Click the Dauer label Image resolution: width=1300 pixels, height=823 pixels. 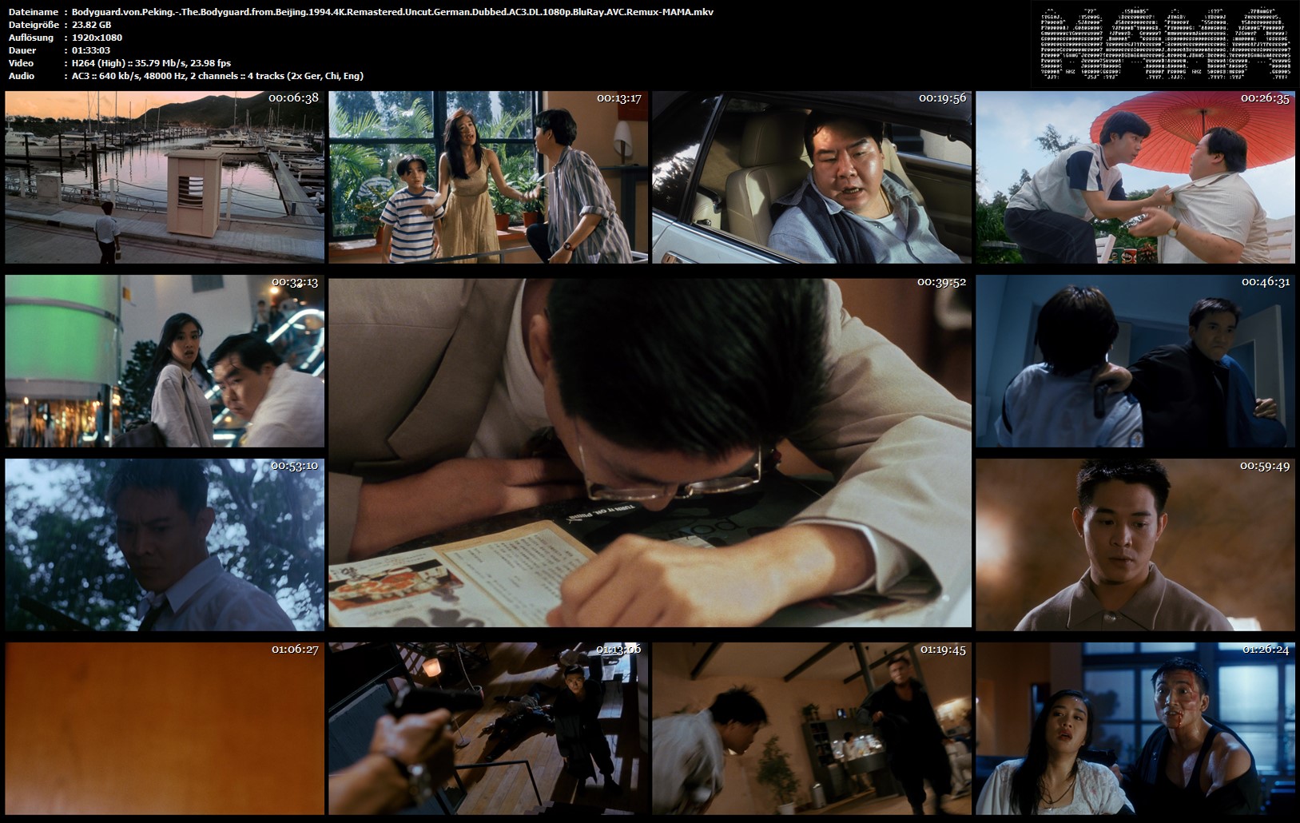(x=22, y=50)
